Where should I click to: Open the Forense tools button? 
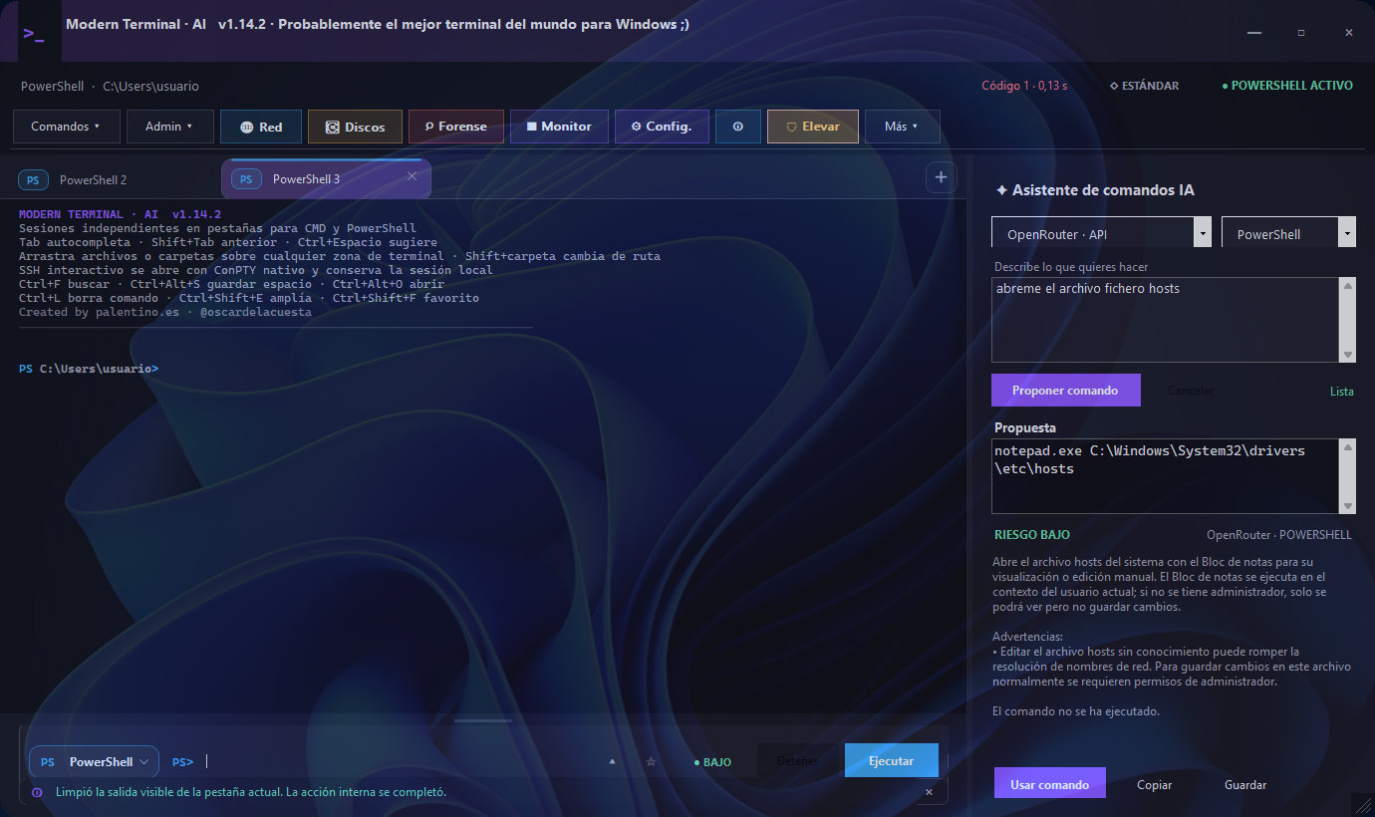(456, 127)
